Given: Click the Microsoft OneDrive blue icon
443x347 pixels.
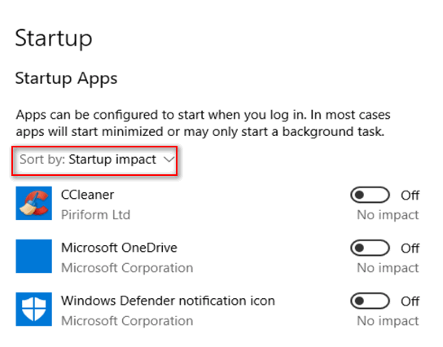Looking at the screenshot, I should coord(34,257).
